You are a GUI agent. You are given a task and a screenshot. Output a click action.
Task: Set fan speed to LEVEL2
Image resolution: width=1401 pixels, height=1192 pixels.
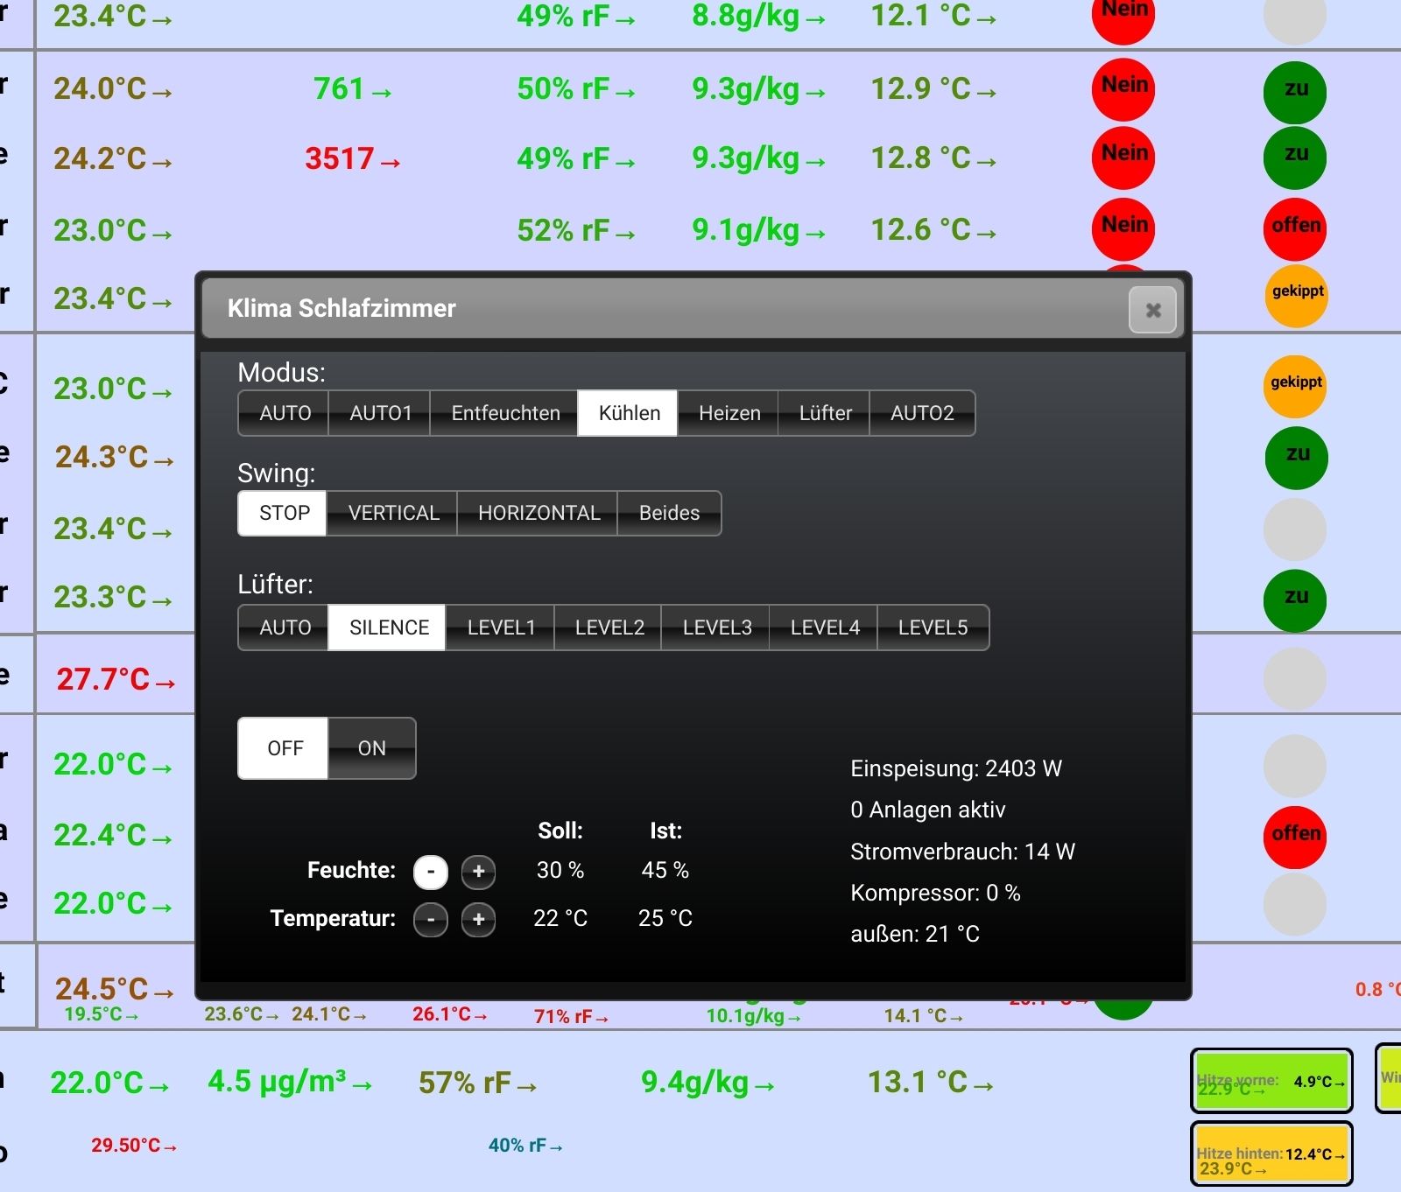609,628
